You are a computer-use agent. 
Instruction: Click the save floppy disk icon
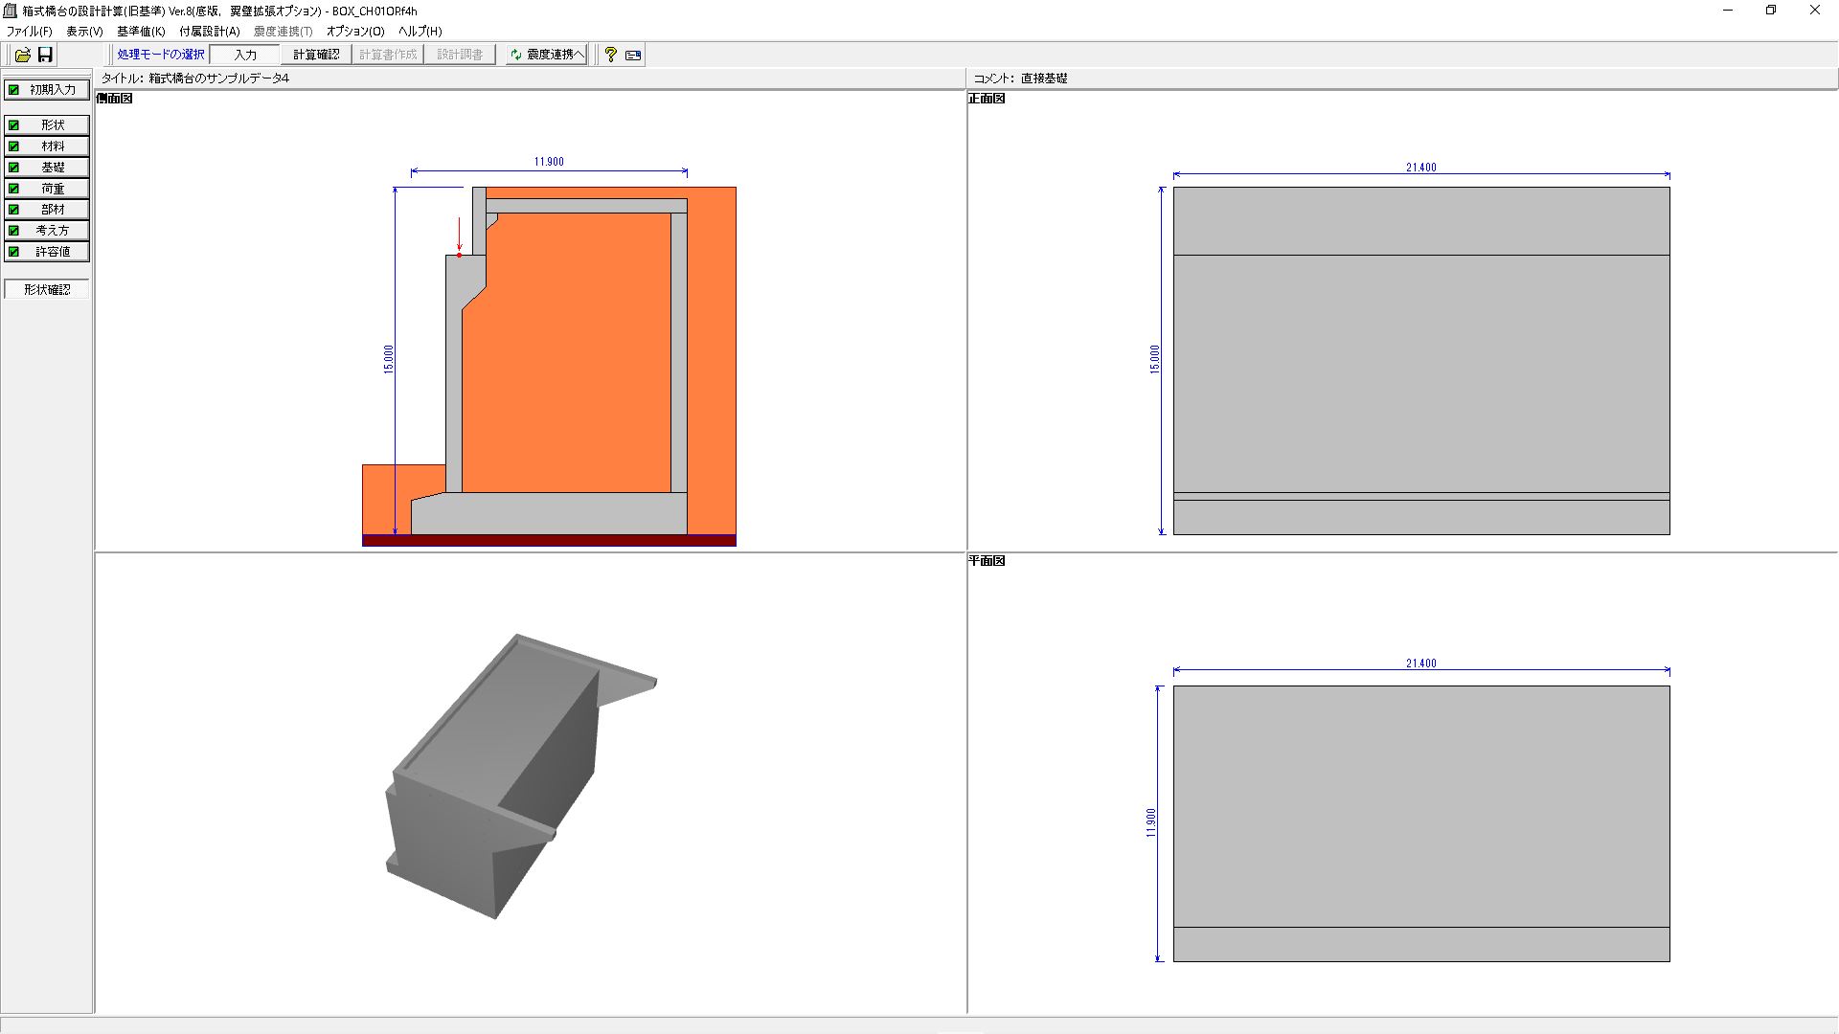(45, 55)
